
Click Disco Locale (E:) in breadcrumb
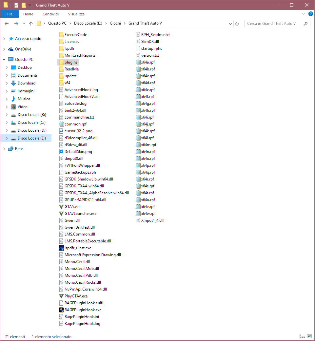click(x=88, y=23)
